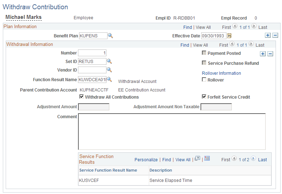The image size is (282, 194).
Task: Click the Effective Date input field
Action: point(214,36)
